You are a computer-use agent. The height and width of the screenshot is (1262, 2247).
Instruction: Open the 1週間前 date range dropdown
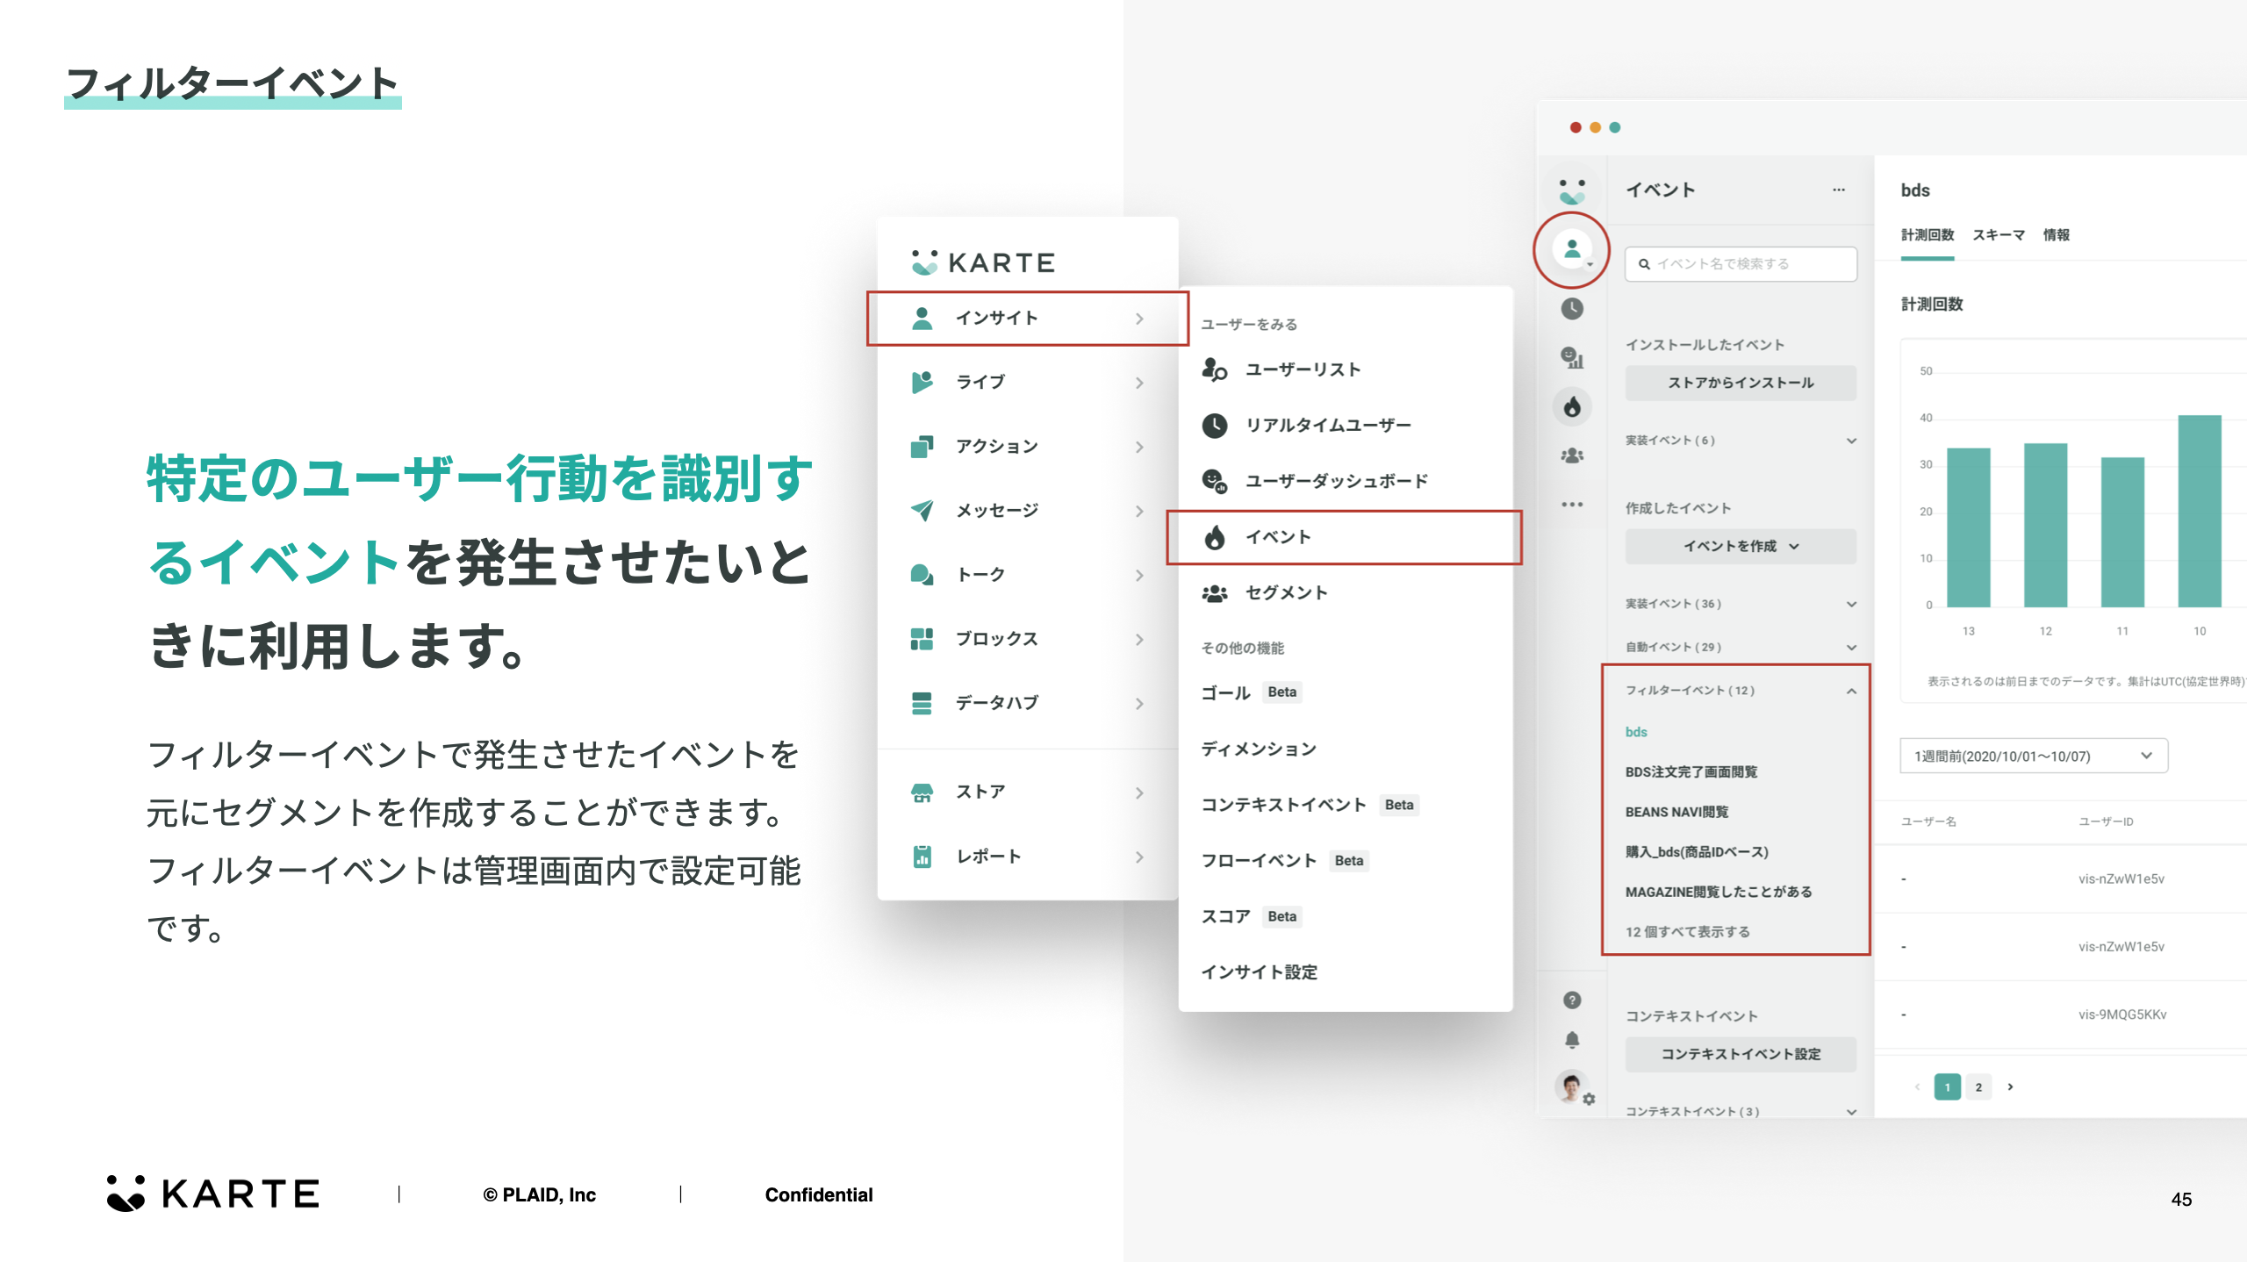pos(2034,756)
